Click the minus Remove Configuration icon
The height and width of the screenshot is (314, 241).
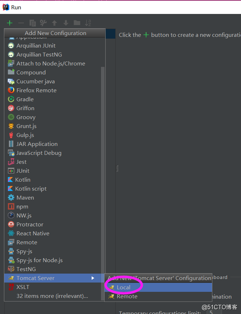tap(21, 23)
